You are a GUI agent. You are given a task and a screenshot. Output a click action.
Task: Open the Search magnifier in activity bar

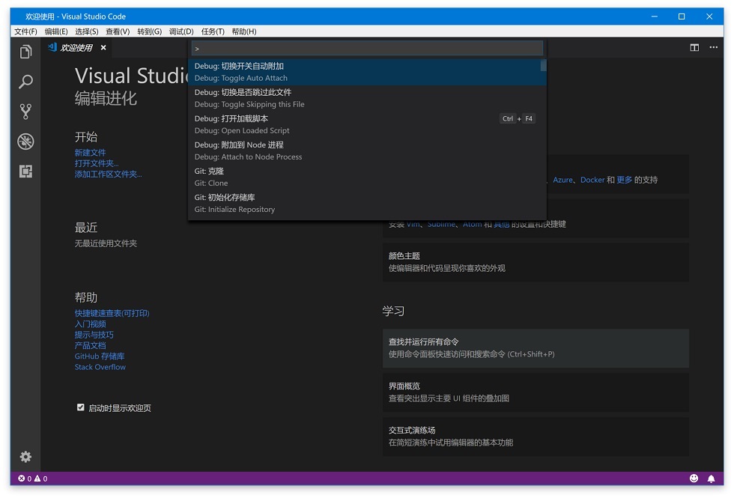25,82
